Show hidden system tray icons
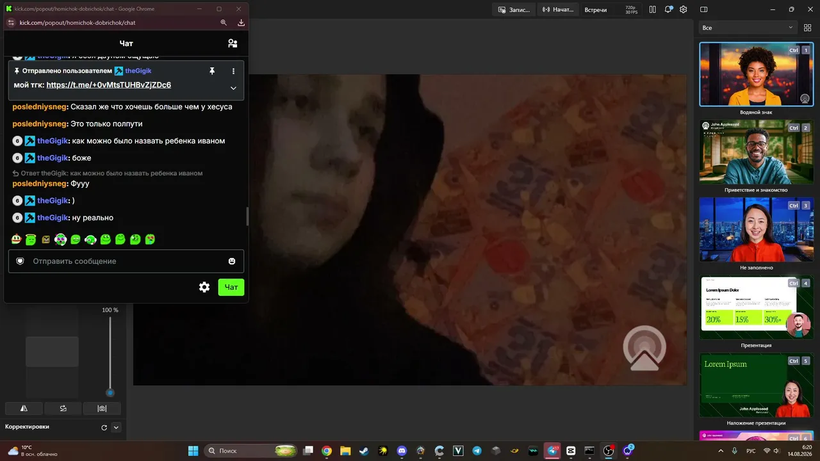Viewport: 820px width, 461px height. pos(721,451)
